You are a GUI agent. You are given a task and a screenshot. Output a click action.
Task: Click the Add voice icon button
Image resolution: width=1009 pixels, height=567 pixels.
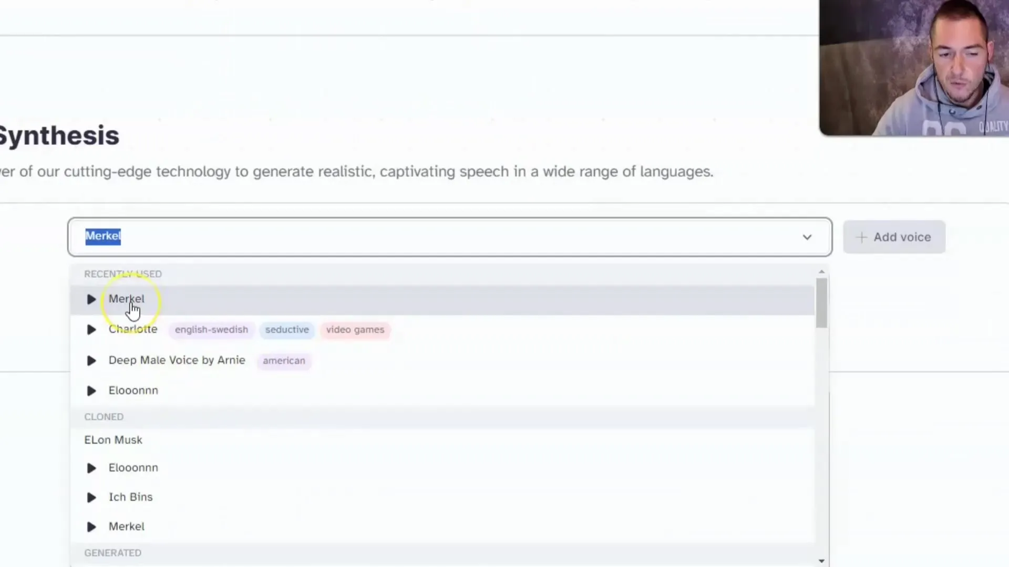coord(894,237)
